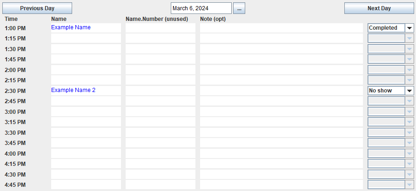
Task: Click the Note field for 4:45 PM
Action: tap(282, 184)
